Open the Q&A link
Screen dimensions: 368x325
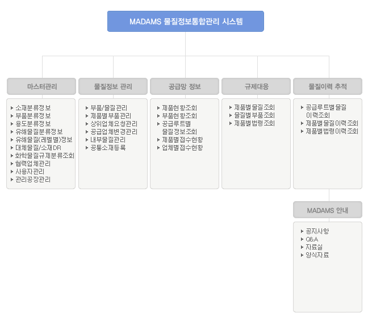click(x=311, y=239)
